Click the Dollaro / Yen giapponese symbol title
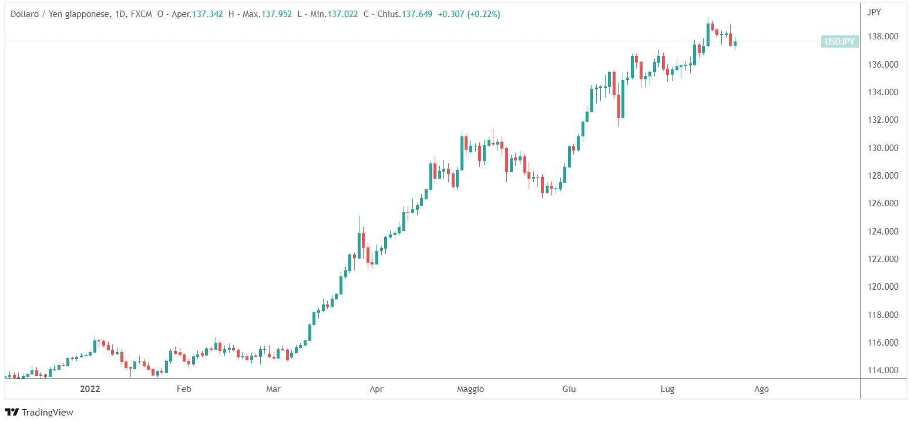Viewport: 911px width, 422px height. (x=60, y=14)
